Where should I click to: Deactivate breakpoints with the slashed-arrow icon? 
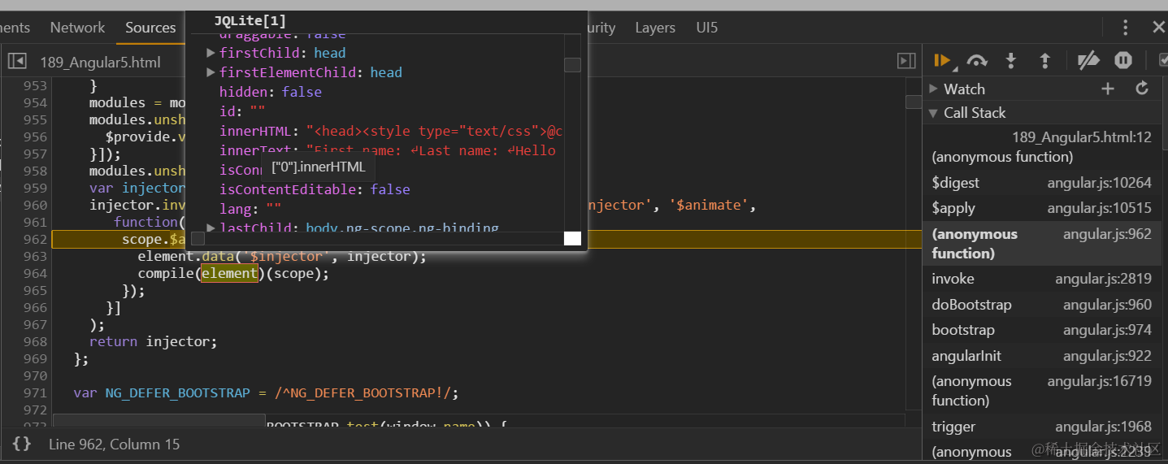pos(1088,61)
